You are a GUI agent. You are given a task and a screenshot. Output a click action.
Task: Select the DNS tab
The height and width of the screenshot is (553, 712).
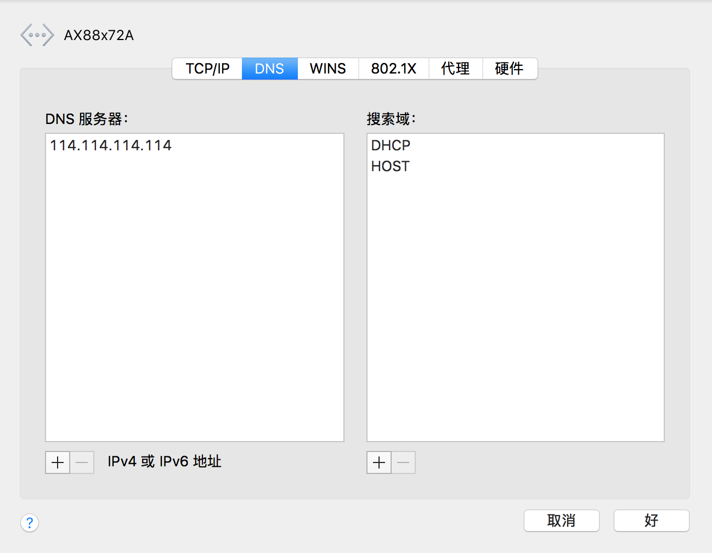269,69
